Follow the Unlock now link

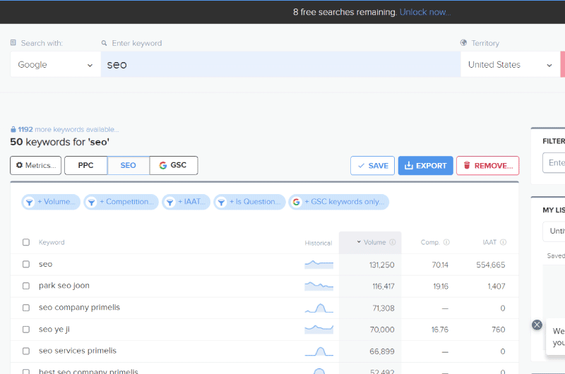(425, 12)
